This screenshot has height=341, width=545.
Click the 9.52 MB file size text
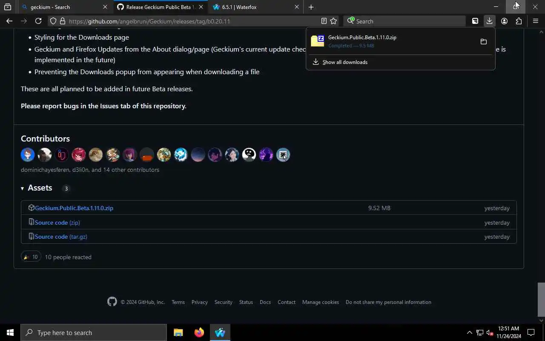[x=379, y=208]
